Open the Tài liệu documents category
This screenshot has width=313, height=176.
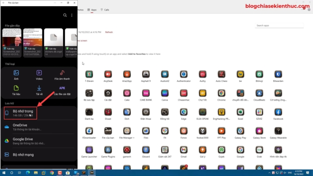pos(16,90)
